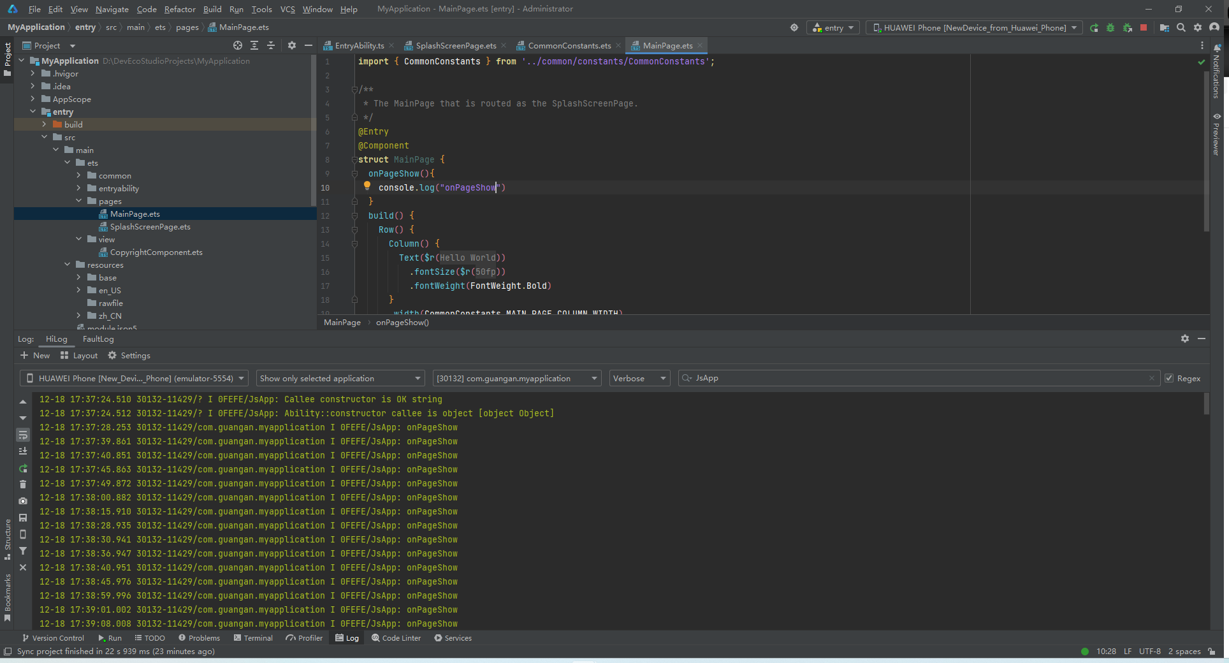The width and height of the screenshot is (1229, 663).
Task: Hide the Project panel with minus icon
Action: [309, 45]
